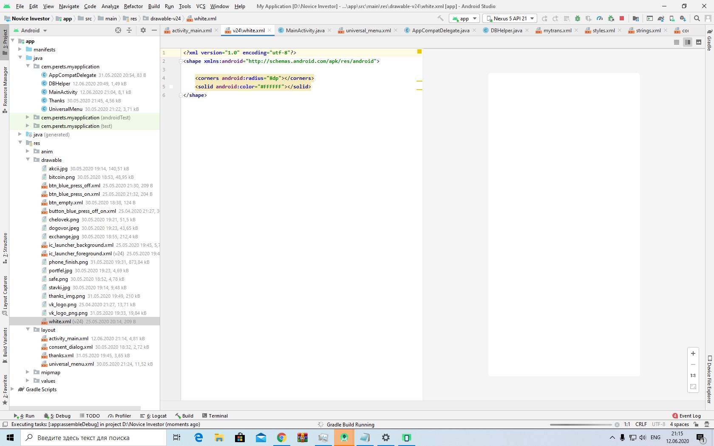Switch to universal_menu.xml tab

pos(368,31)
